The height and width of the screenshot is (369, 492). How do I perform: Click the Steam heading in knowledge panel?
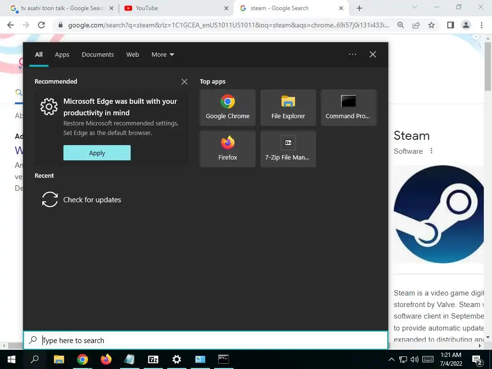411,135
